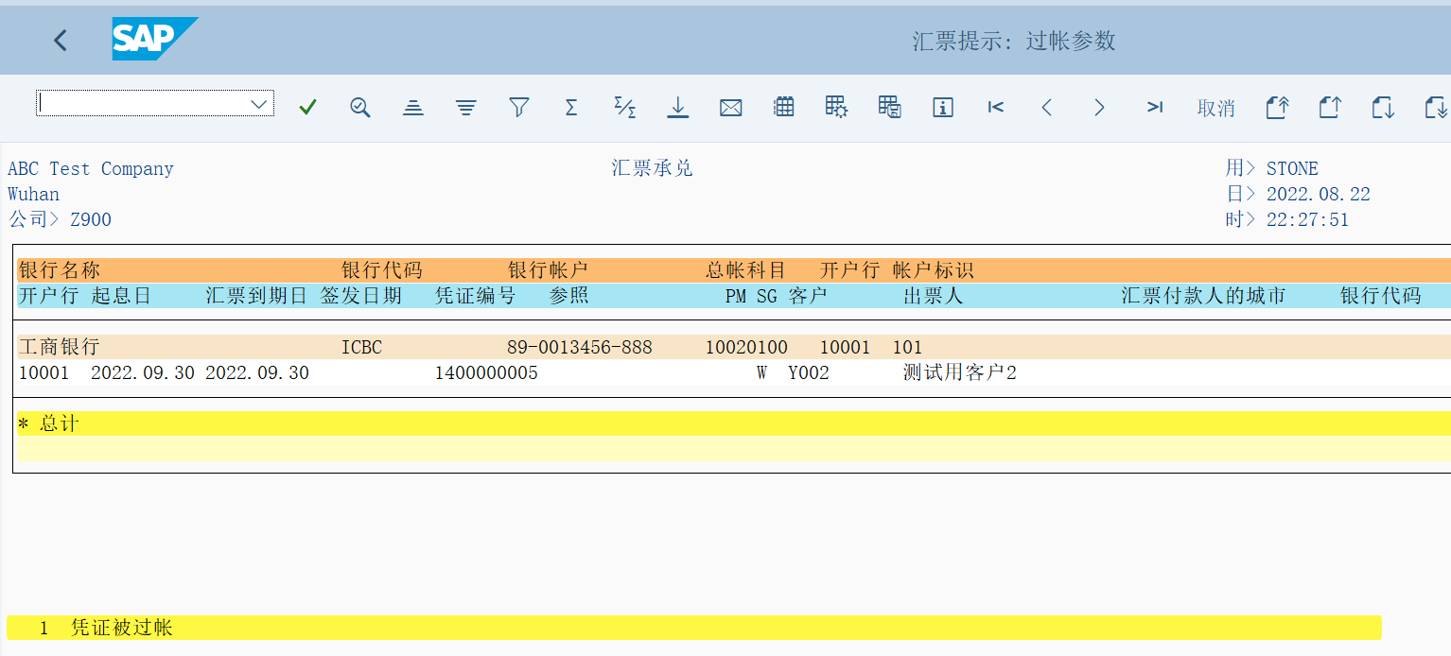Screen dimensions: 1451x656
Task: Apply a filter to the list
Action: click(518, 107)
